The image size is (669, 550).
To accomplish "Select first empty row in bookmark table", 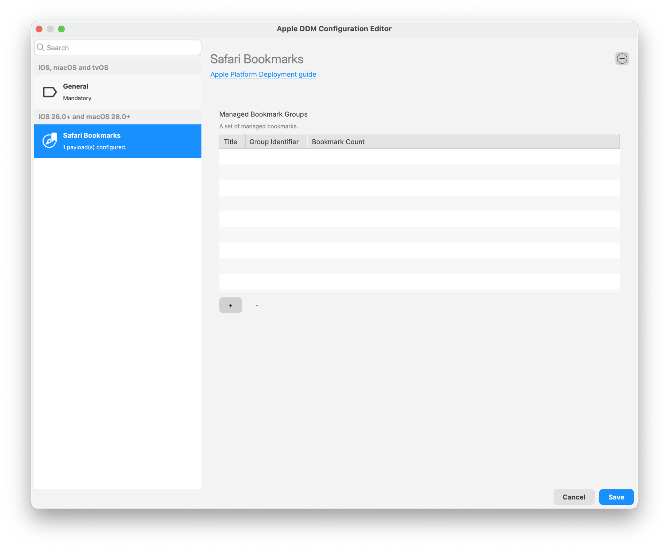I will pos(419,157).
